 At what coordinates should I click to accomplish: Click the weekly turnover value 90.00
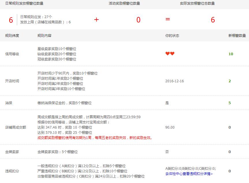point(170,127)
